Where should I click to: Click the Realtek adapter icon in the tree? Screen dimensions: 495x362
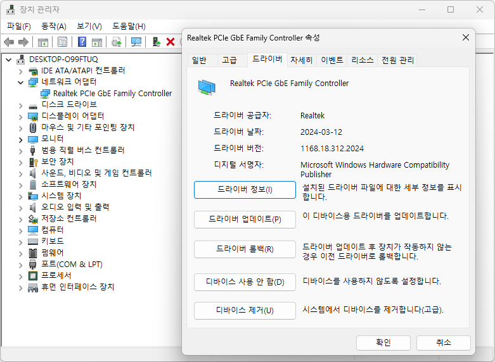point(45,94)
